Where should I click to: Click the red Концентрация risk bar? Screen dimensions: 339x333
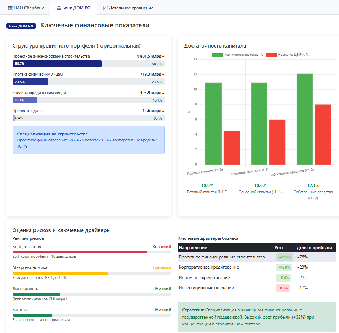tap(80, 252)
